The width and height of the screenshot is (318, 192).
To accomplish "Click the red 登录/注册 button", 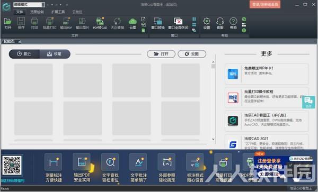I will tap(265, 5).
